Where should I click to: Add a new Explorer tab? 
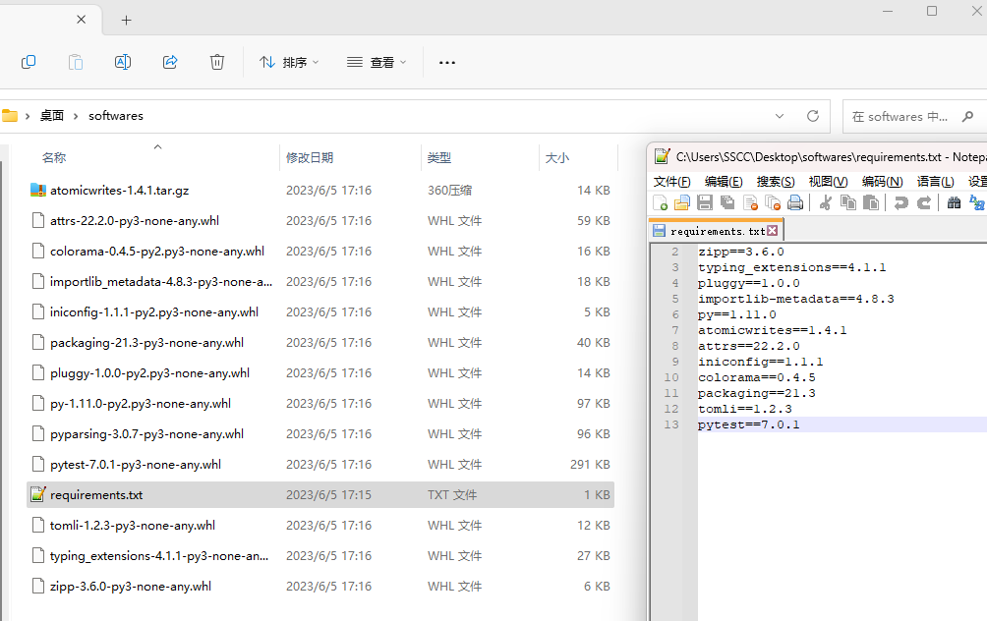pos(127,21)
